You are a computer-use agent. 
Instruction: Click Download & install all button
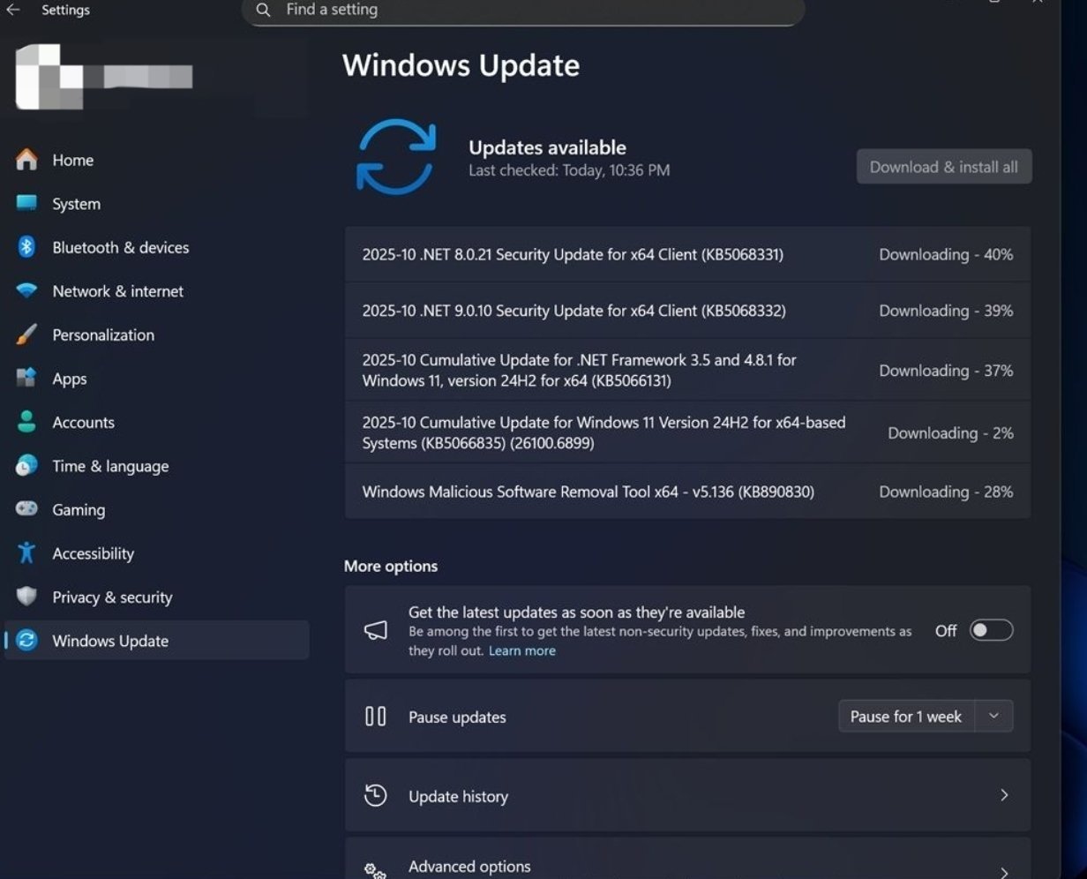(x=944, y=167)
